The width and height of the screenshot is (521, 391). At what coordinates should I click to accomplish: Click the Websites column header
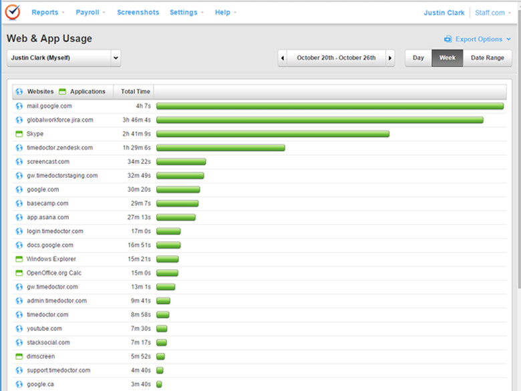[x=40, y=92]
